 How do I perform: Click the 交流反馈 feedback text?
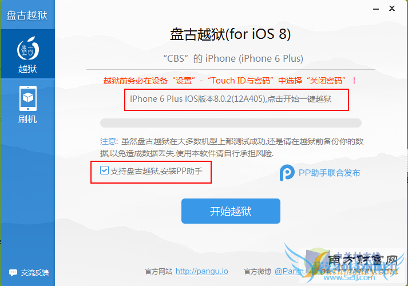(35, 273)
